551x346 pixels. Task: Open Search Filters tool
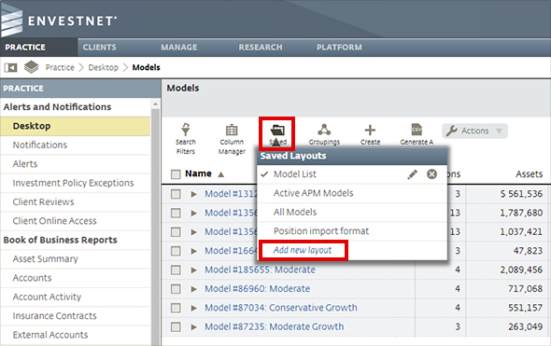point(186,138)
